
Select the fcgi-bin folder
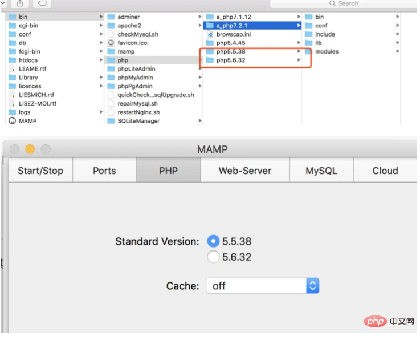(x=55, y=51)
